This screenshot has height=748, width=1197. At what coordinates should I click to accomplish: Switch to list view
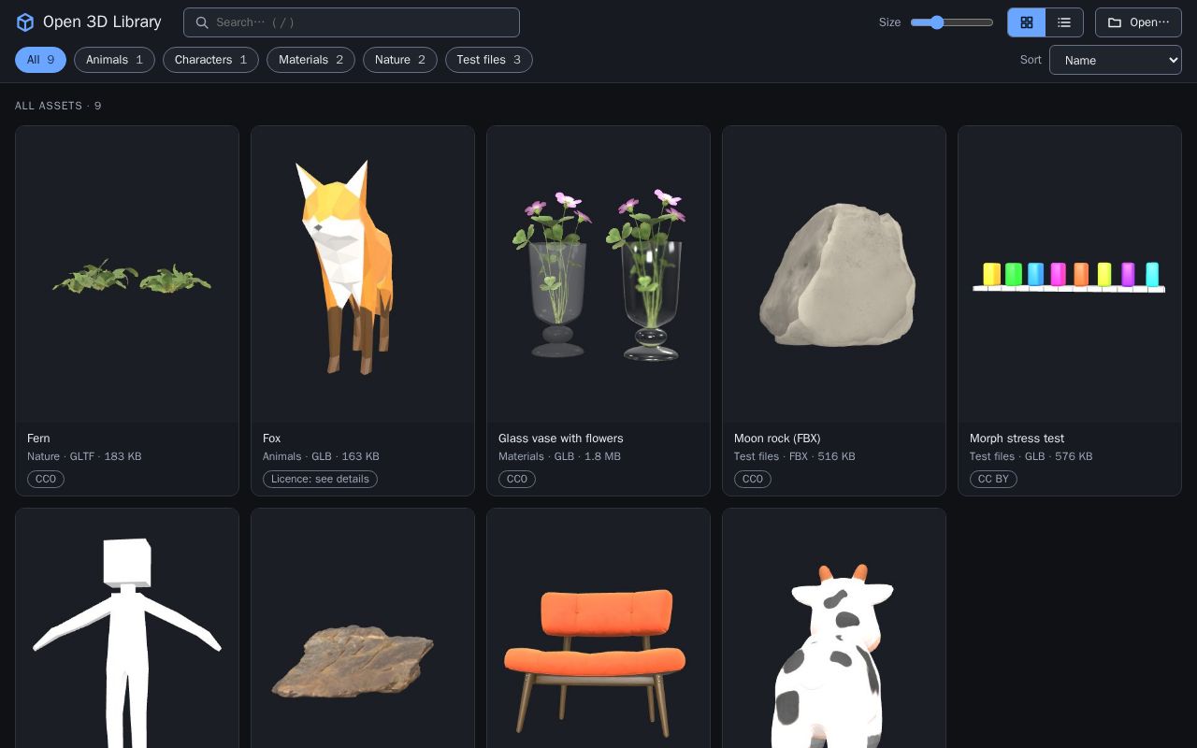(x=1064, y=22)
